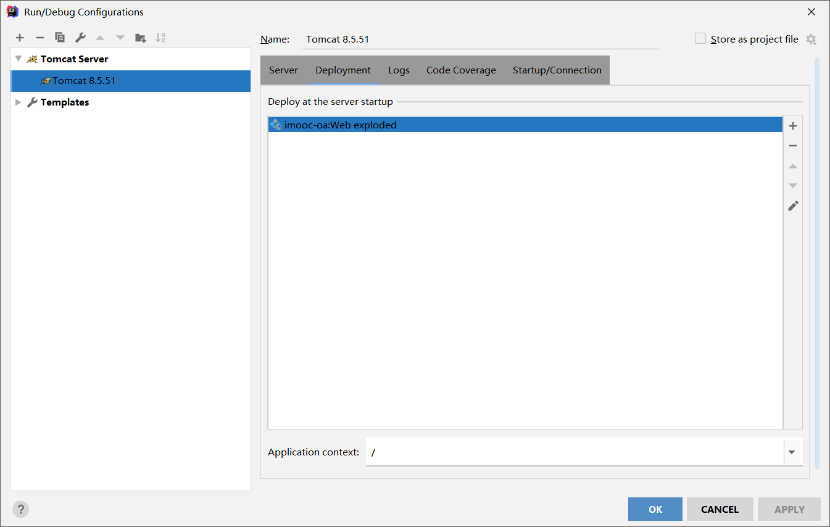
Task: Click the Application context text field
Action: [x=575, y=452]
